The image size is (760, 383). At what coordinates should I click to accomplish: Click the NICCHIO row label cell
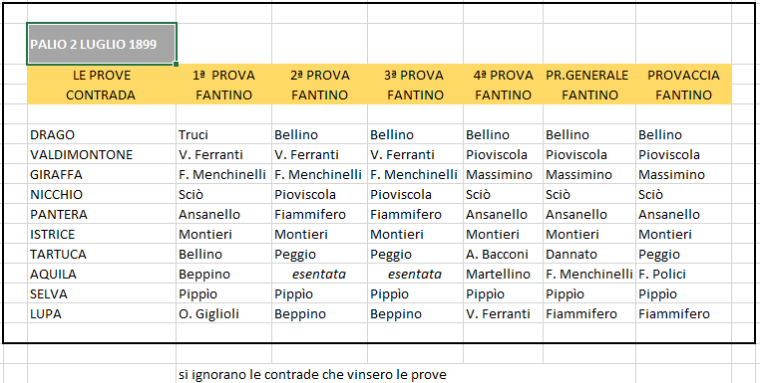102,194
